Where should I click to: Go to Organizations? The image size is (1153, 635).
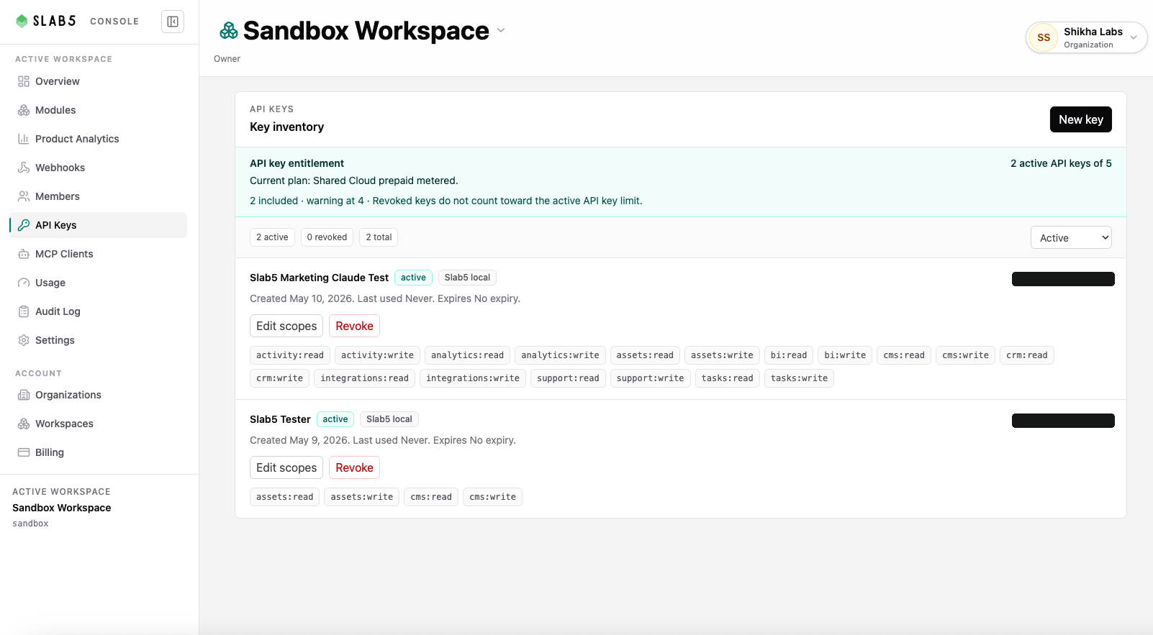click(98, 395)
